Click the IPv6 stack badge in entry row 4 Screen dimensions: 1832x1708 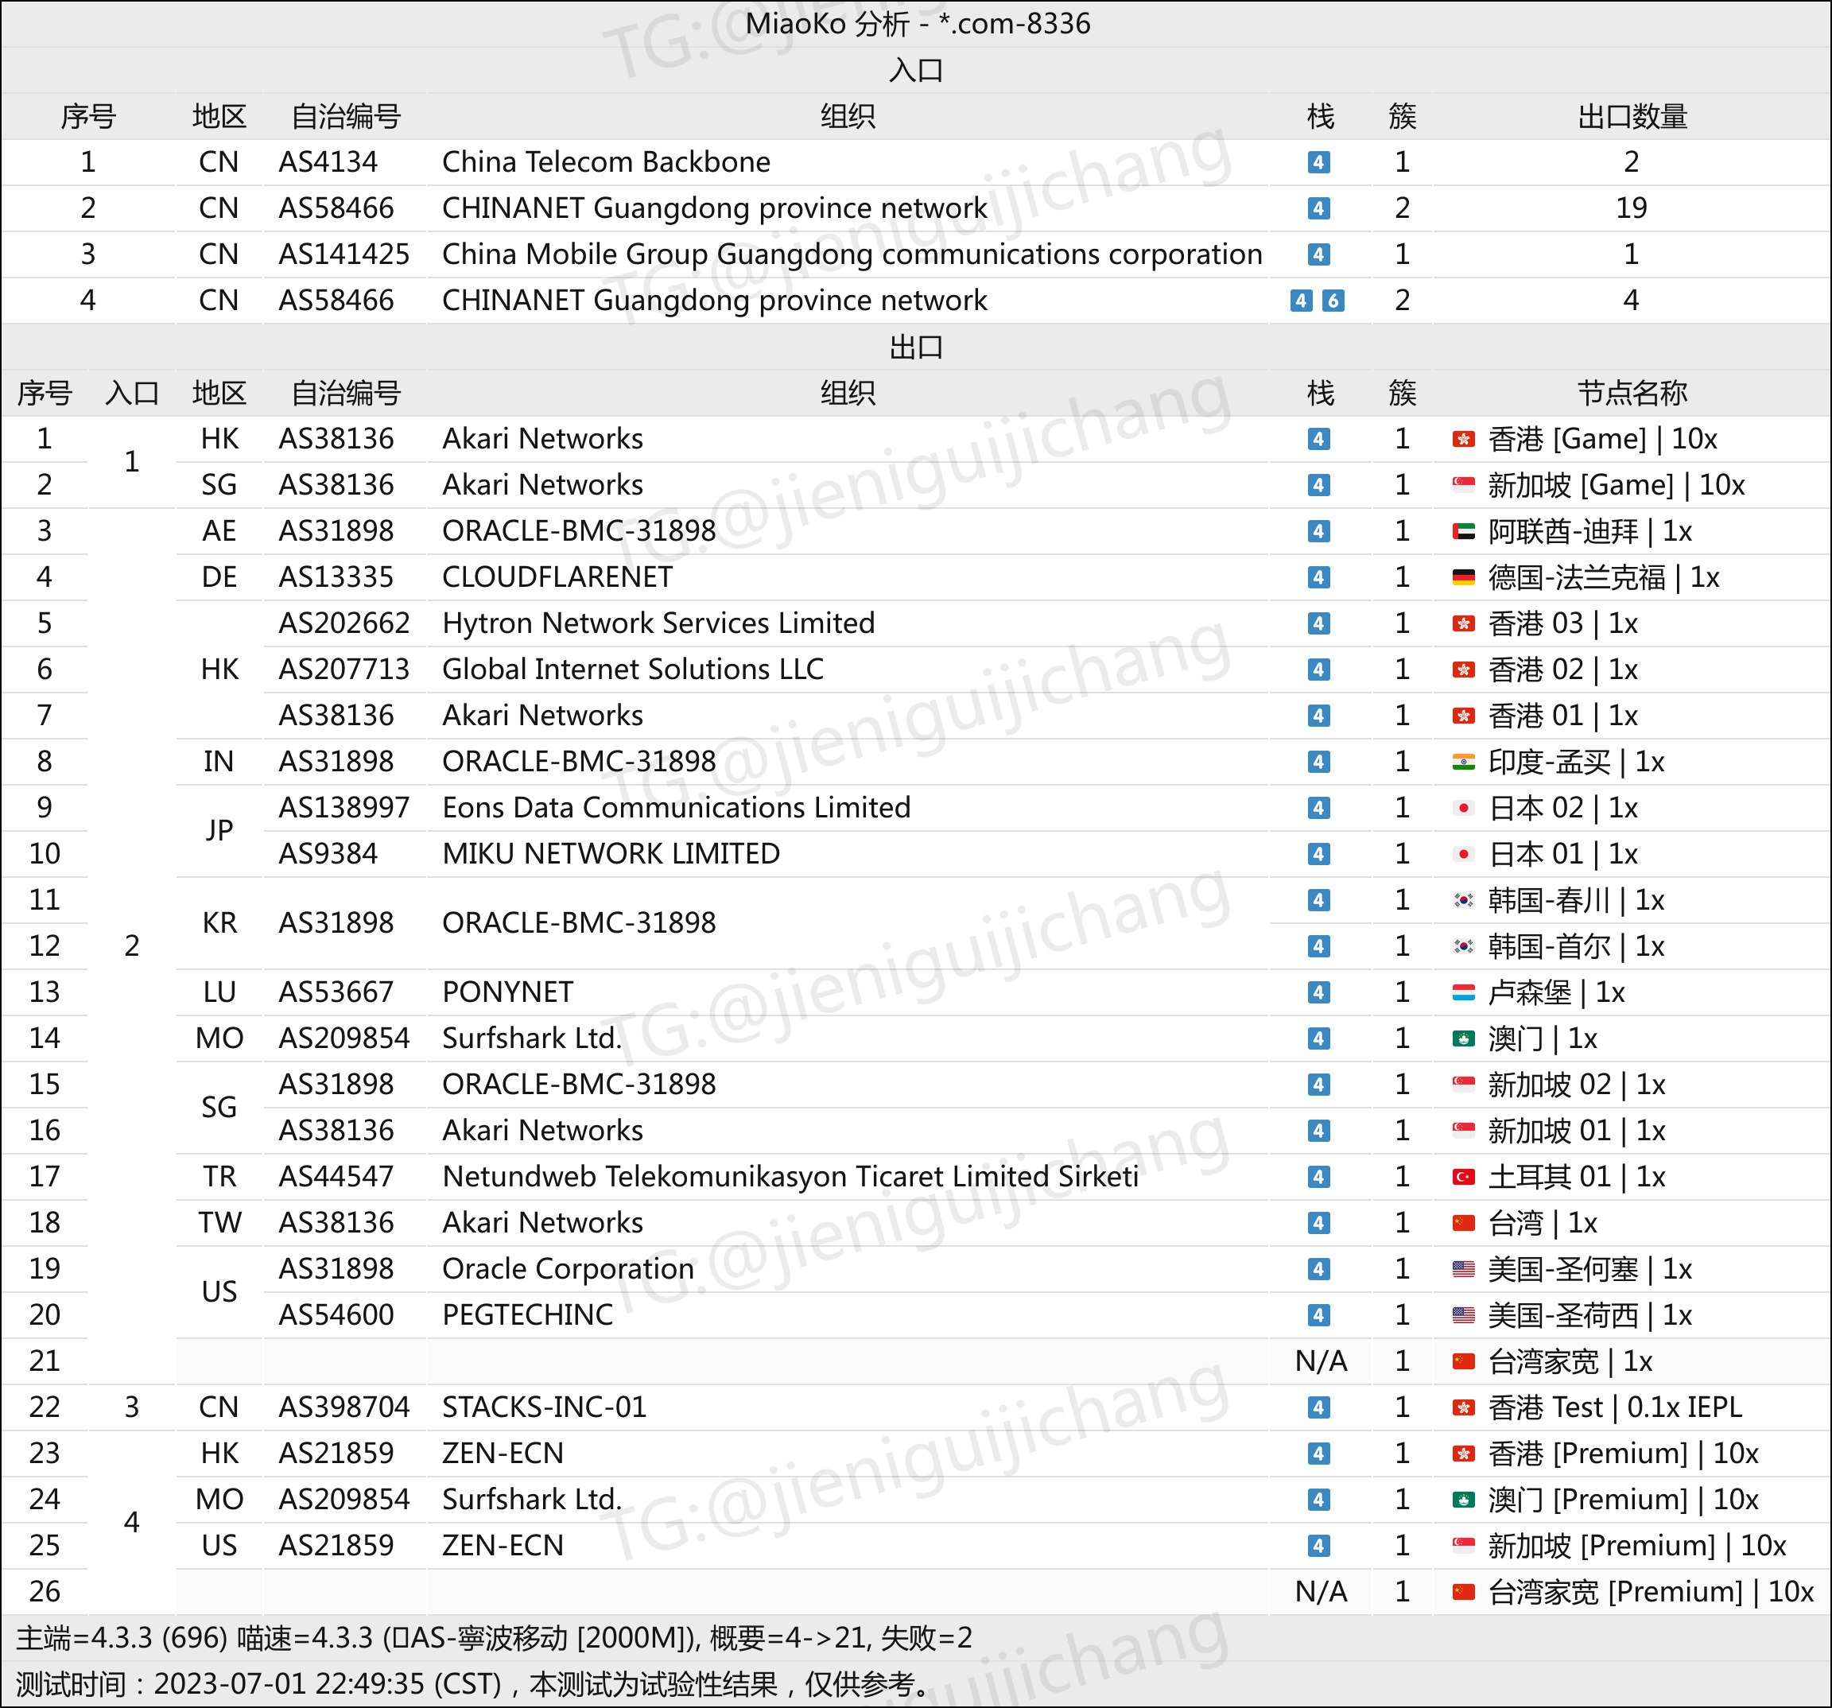coord(1333,301)
